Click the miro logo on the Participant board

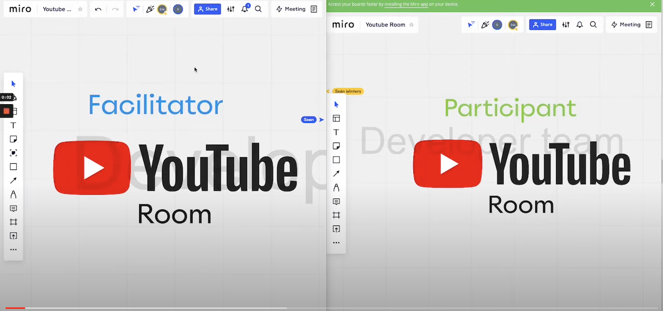point(343,24)
